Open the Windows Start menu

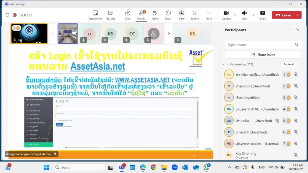coord(47,167)
